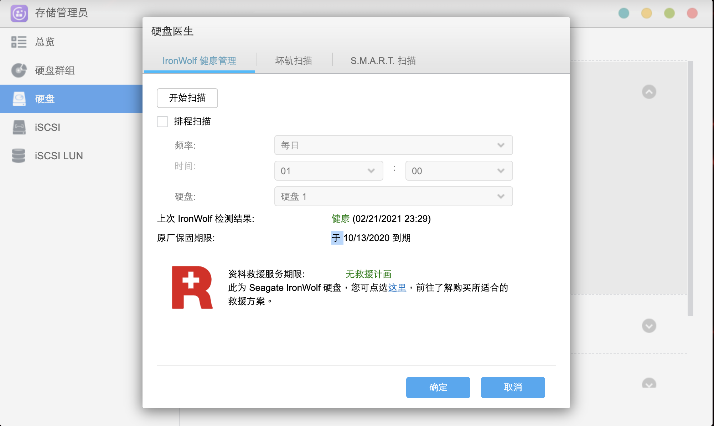Open the hour dropdown showing 01
This screenshot has height=426, width=714.
pyautogui.click(x=328, y=171)
